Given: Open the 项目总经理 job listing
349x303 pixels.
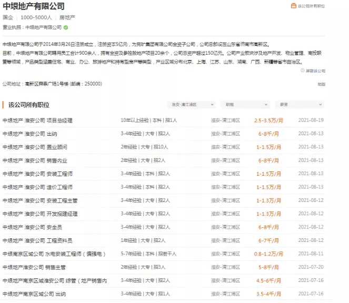Looking at the screenshot, I should [x=38, y=120].
